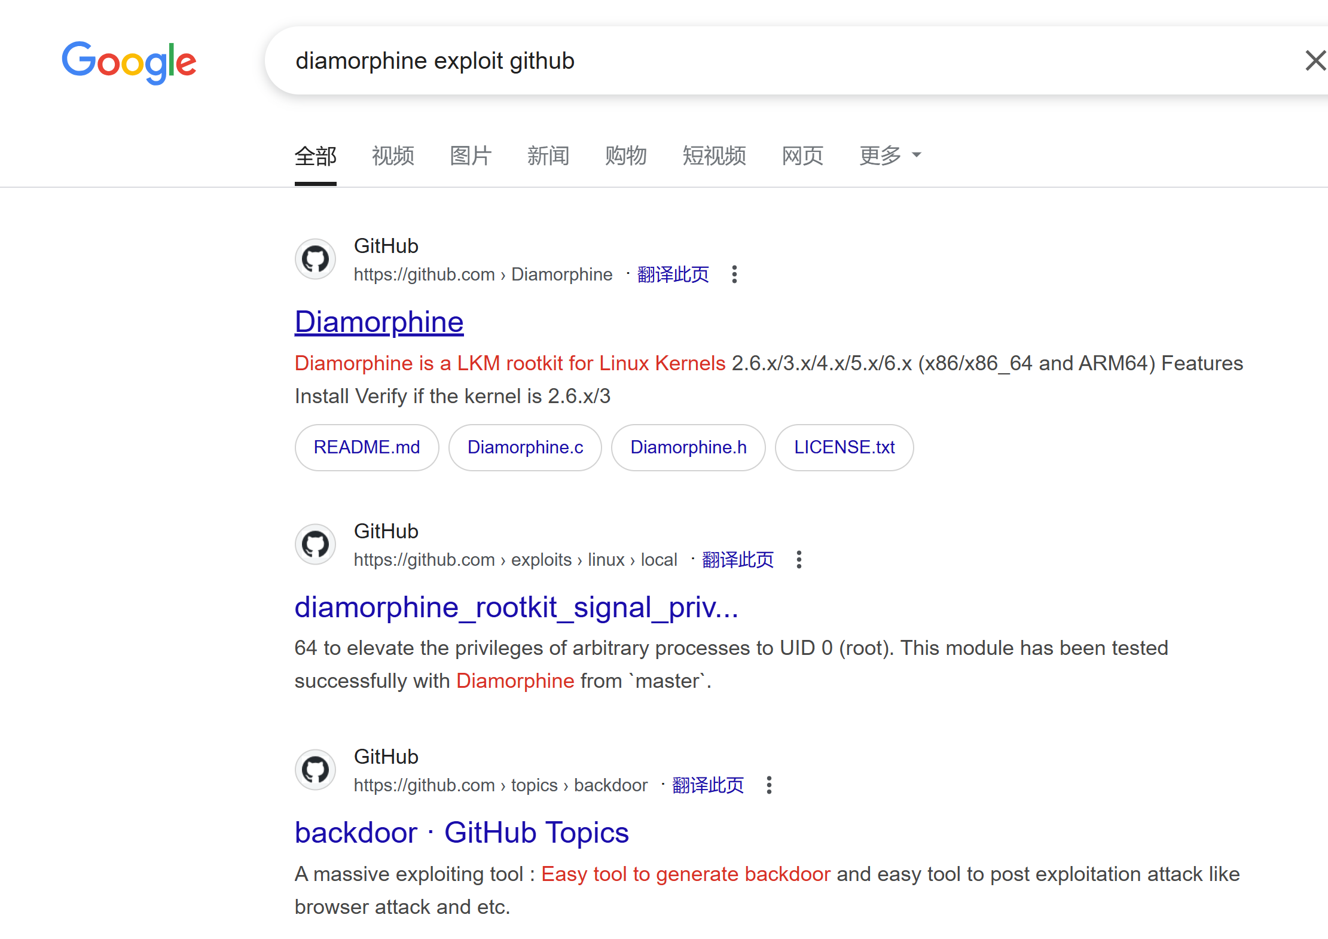
Task: Open the 购物 tab
Action: [x=626, y=156]
